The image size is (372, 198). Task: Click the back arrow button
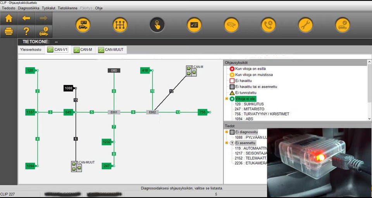(26, 18)
